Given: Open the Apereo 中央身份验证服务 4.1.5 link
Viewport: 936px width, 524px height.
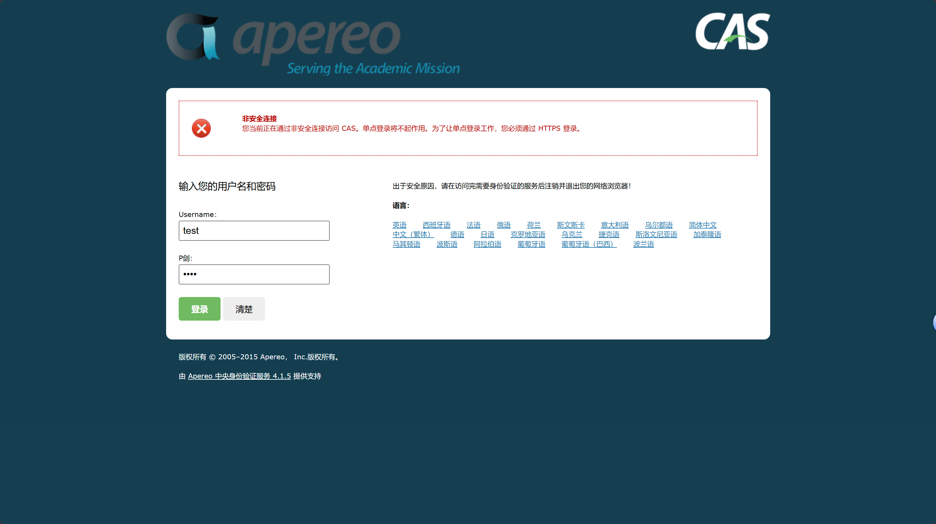Looking at the screenshot, I should (239, 376).
